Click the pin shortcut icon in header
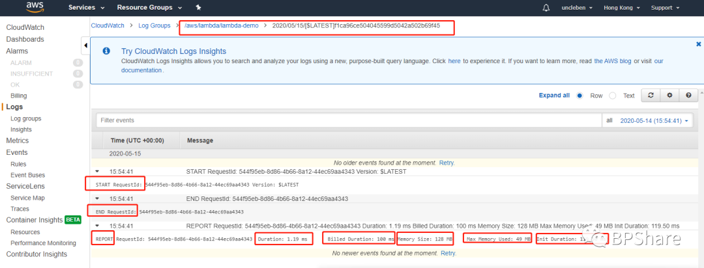Viewport: 704px width, 268px height. pos(199,8)
